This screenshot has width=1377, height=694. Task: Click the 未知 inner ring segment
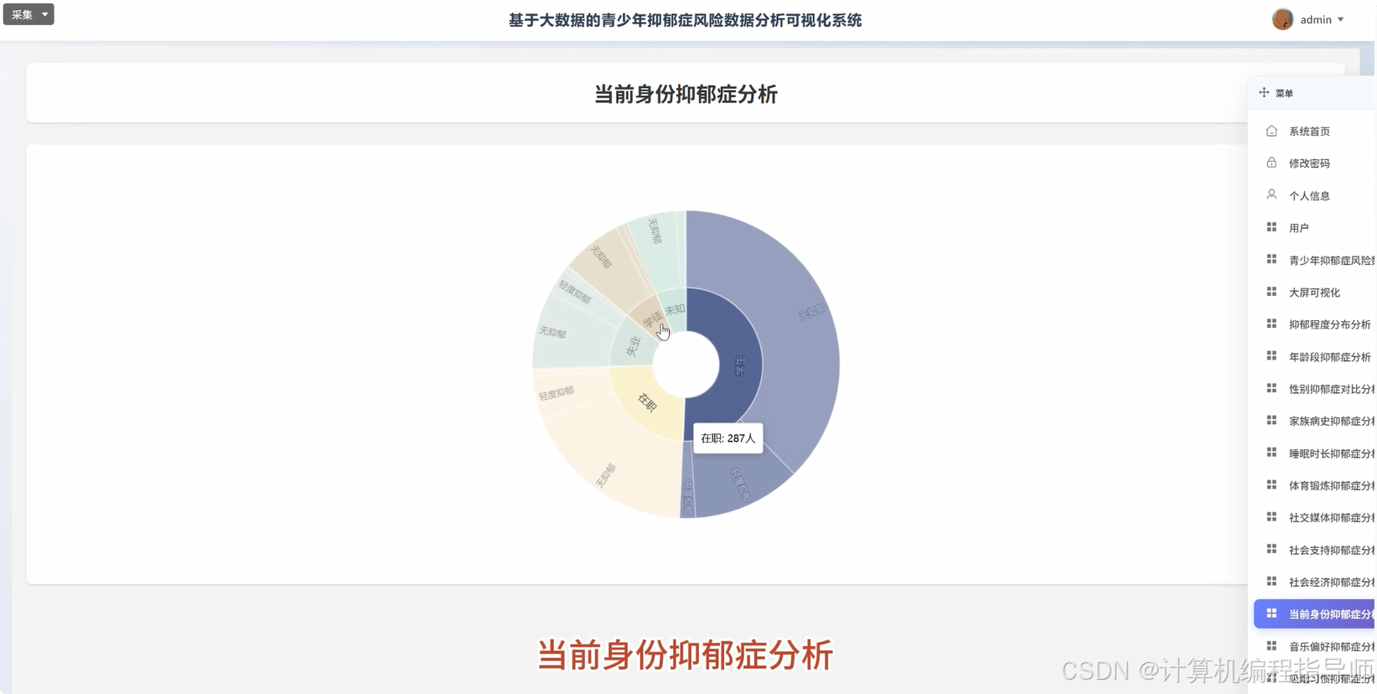point(674,309)
